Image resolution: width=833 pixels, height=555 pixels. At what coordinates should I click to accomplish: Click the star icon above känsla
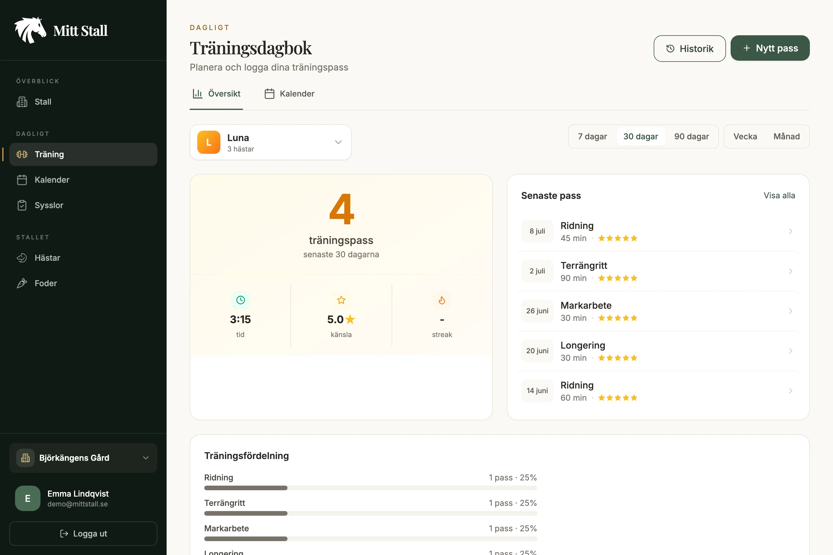(341, 300)
